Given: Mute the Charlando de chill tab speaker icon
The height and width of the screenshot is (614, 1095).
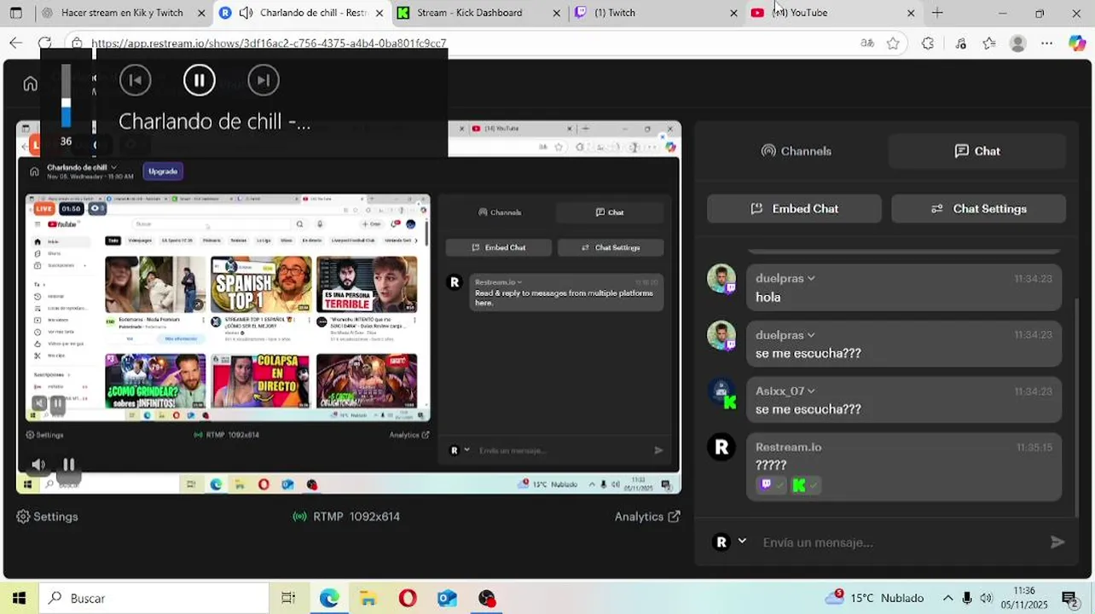Looking at the screenshot, I should (x=246, y=13).
